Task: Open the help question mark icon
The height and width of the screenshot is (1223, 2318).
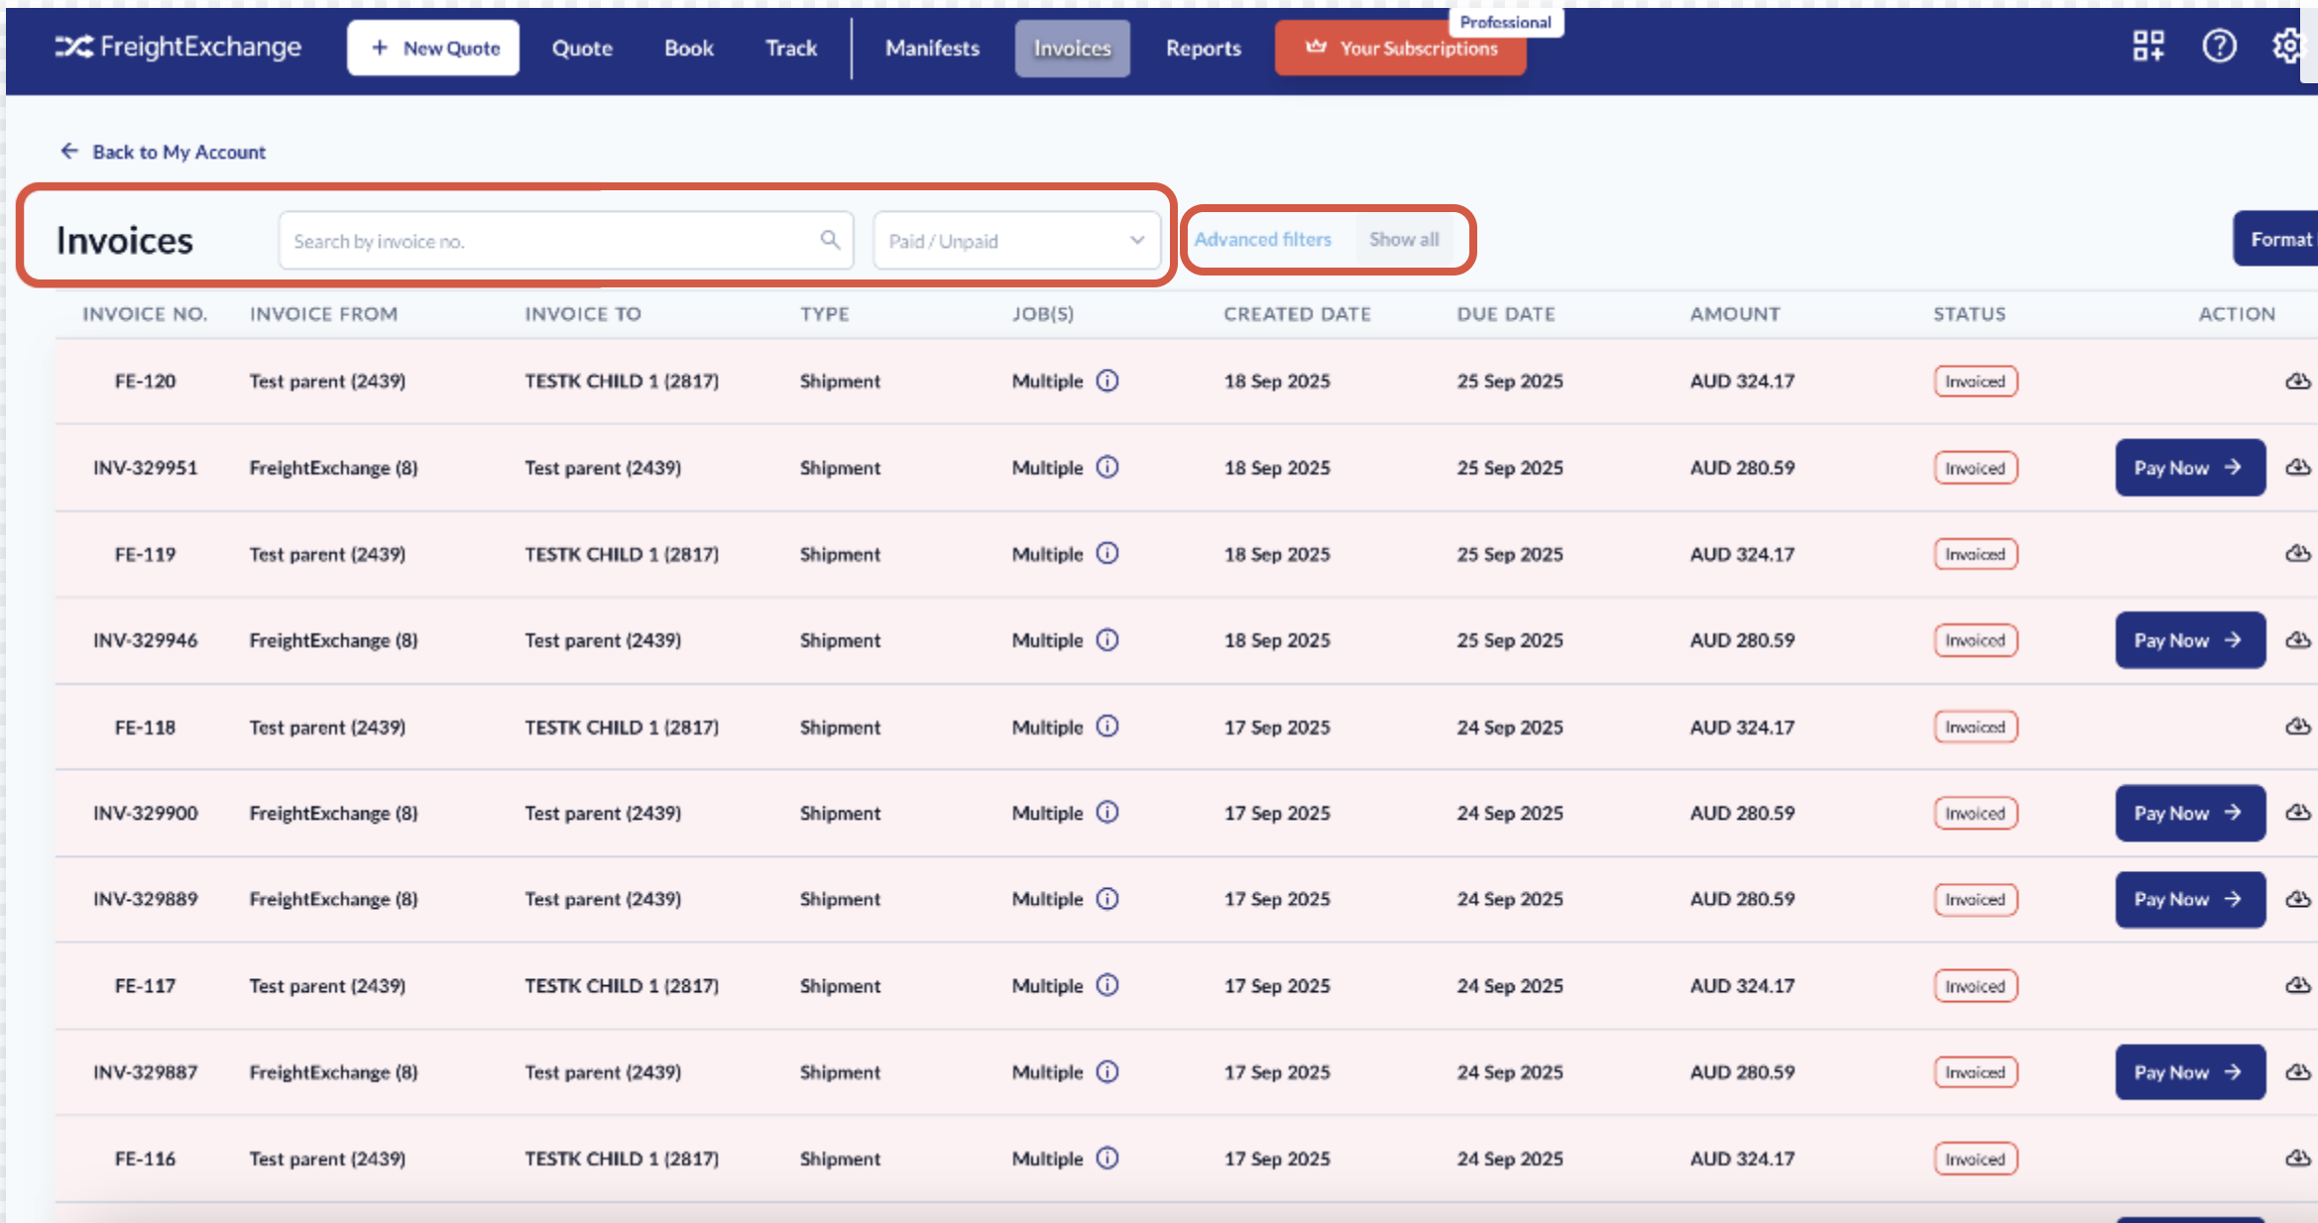Action: point(2219,46)
